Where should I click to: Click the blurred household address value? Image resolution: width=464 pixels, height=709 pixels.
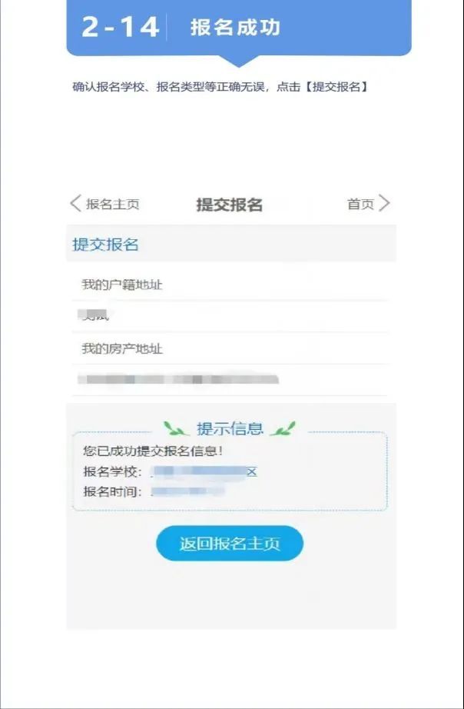(x=93, y=315)
